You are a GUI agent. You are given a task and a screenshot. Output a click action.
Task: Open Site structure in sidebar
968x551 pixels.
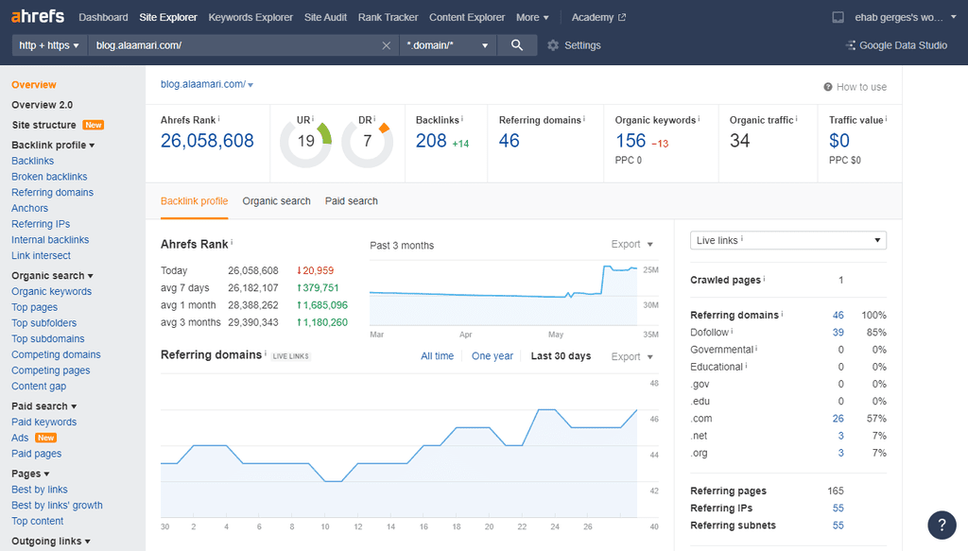point(43,125)
